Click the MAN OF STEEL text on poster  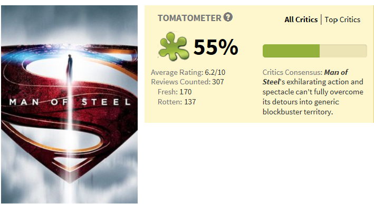click(70, 102)
